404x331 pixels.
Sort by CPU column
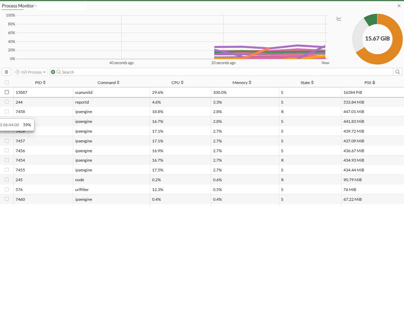click(x=177, y=82)
